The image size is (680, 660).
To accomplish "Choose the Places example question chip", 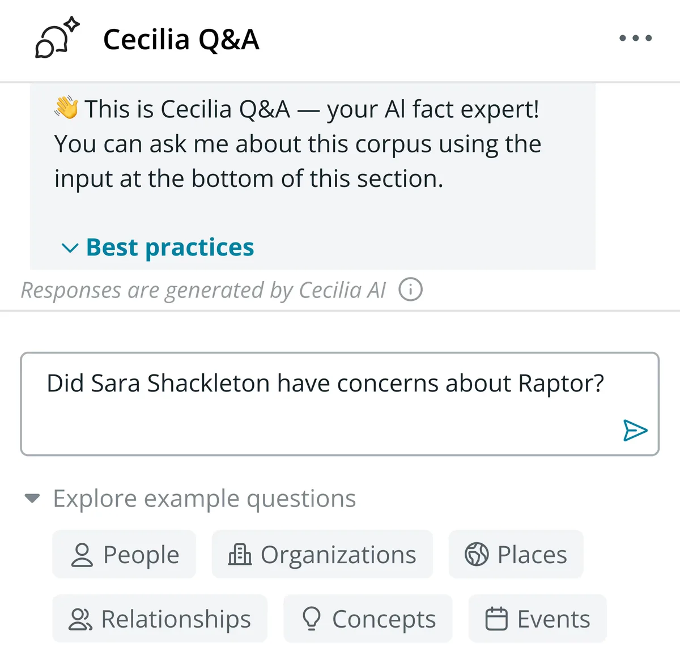I will click(515, 554).
